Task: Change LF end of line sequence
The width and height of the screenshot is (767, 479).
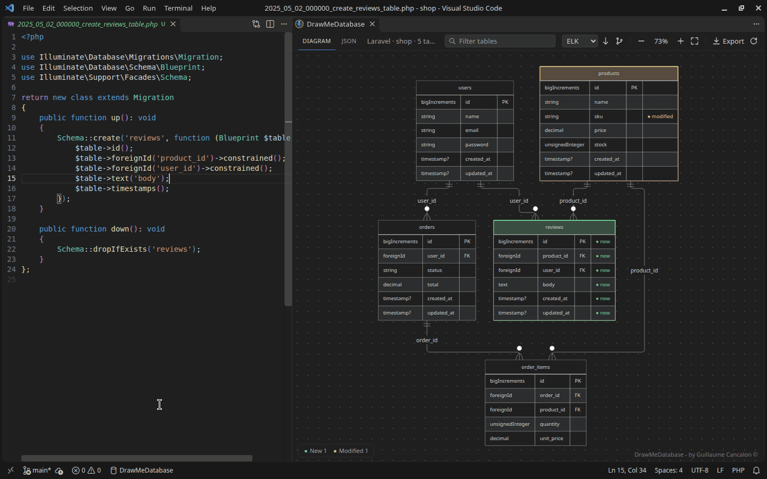Action: [720, 470]
